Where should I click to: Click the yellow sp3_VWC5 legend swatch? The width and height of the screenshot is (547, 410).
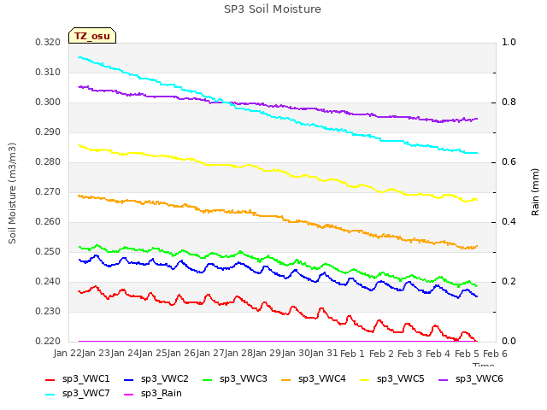coord(365,379)
